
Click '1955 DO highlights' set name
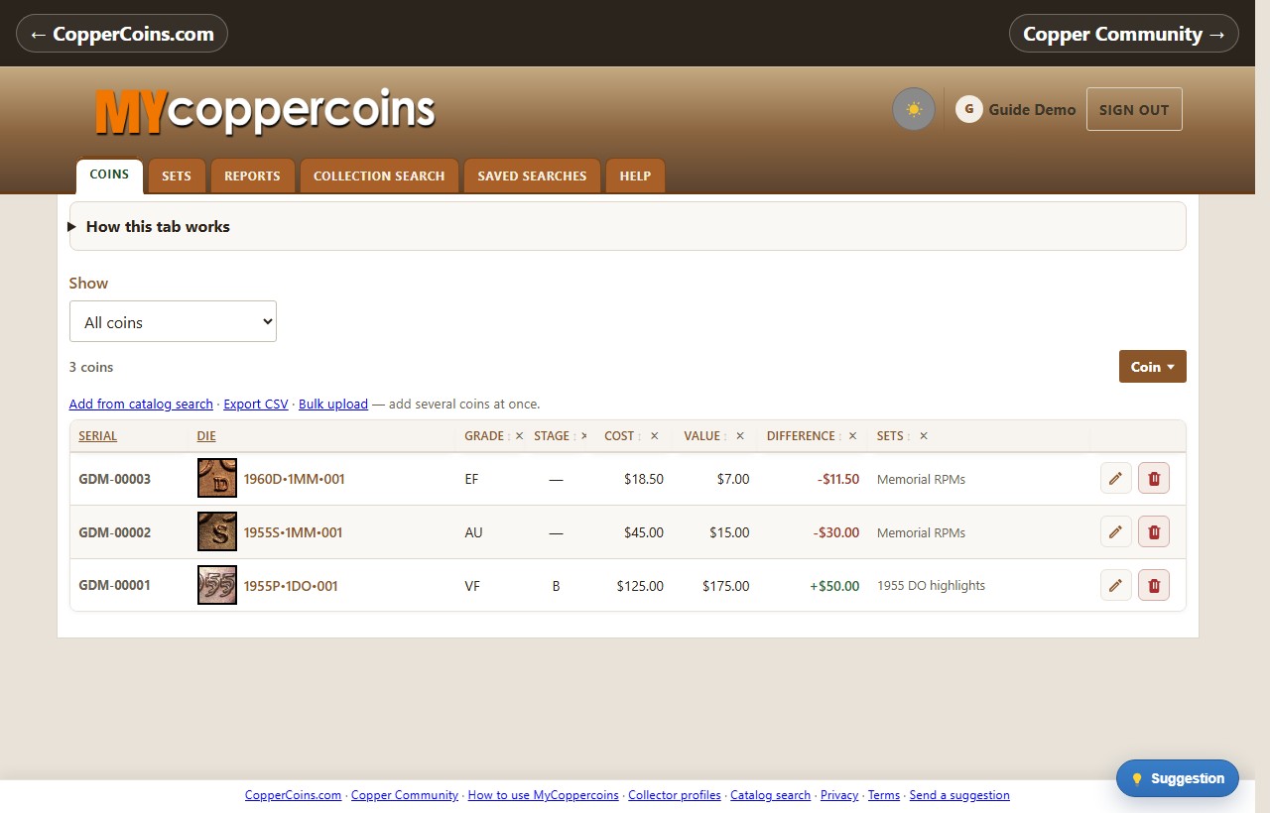[x=931, y=585]
